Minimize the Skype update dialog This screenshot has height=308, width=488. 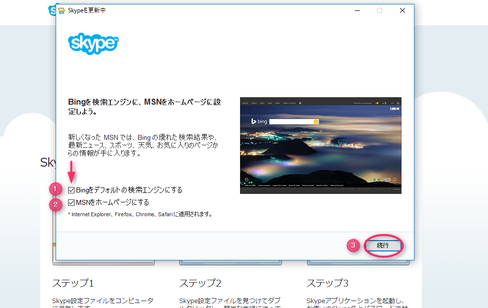tap(357, 10)
